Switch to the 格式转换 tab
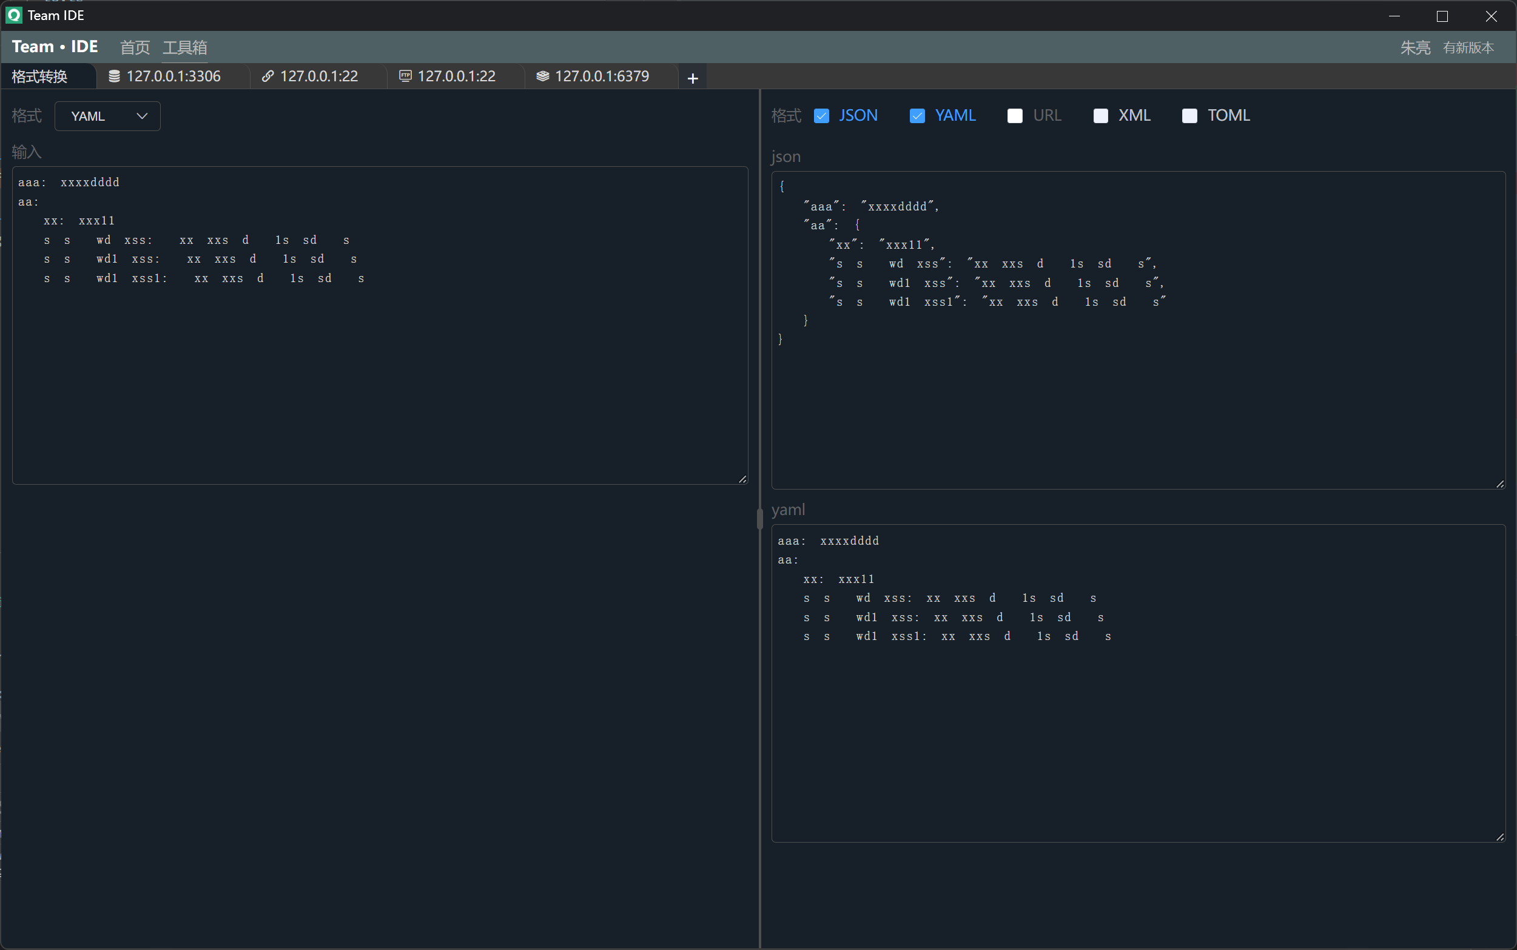The width and height of the screenshot is (1517, 950). pos(39,76)
